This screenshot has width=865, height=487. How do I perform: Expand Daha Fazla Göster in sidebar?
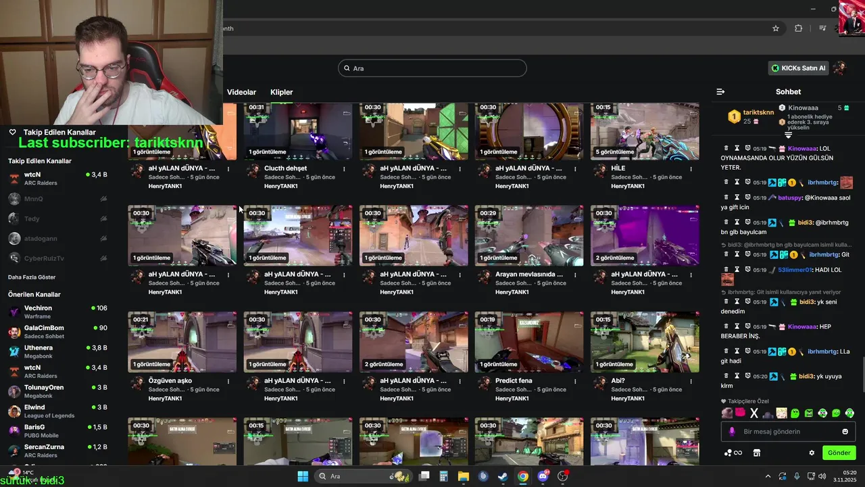tap(32, 277)
